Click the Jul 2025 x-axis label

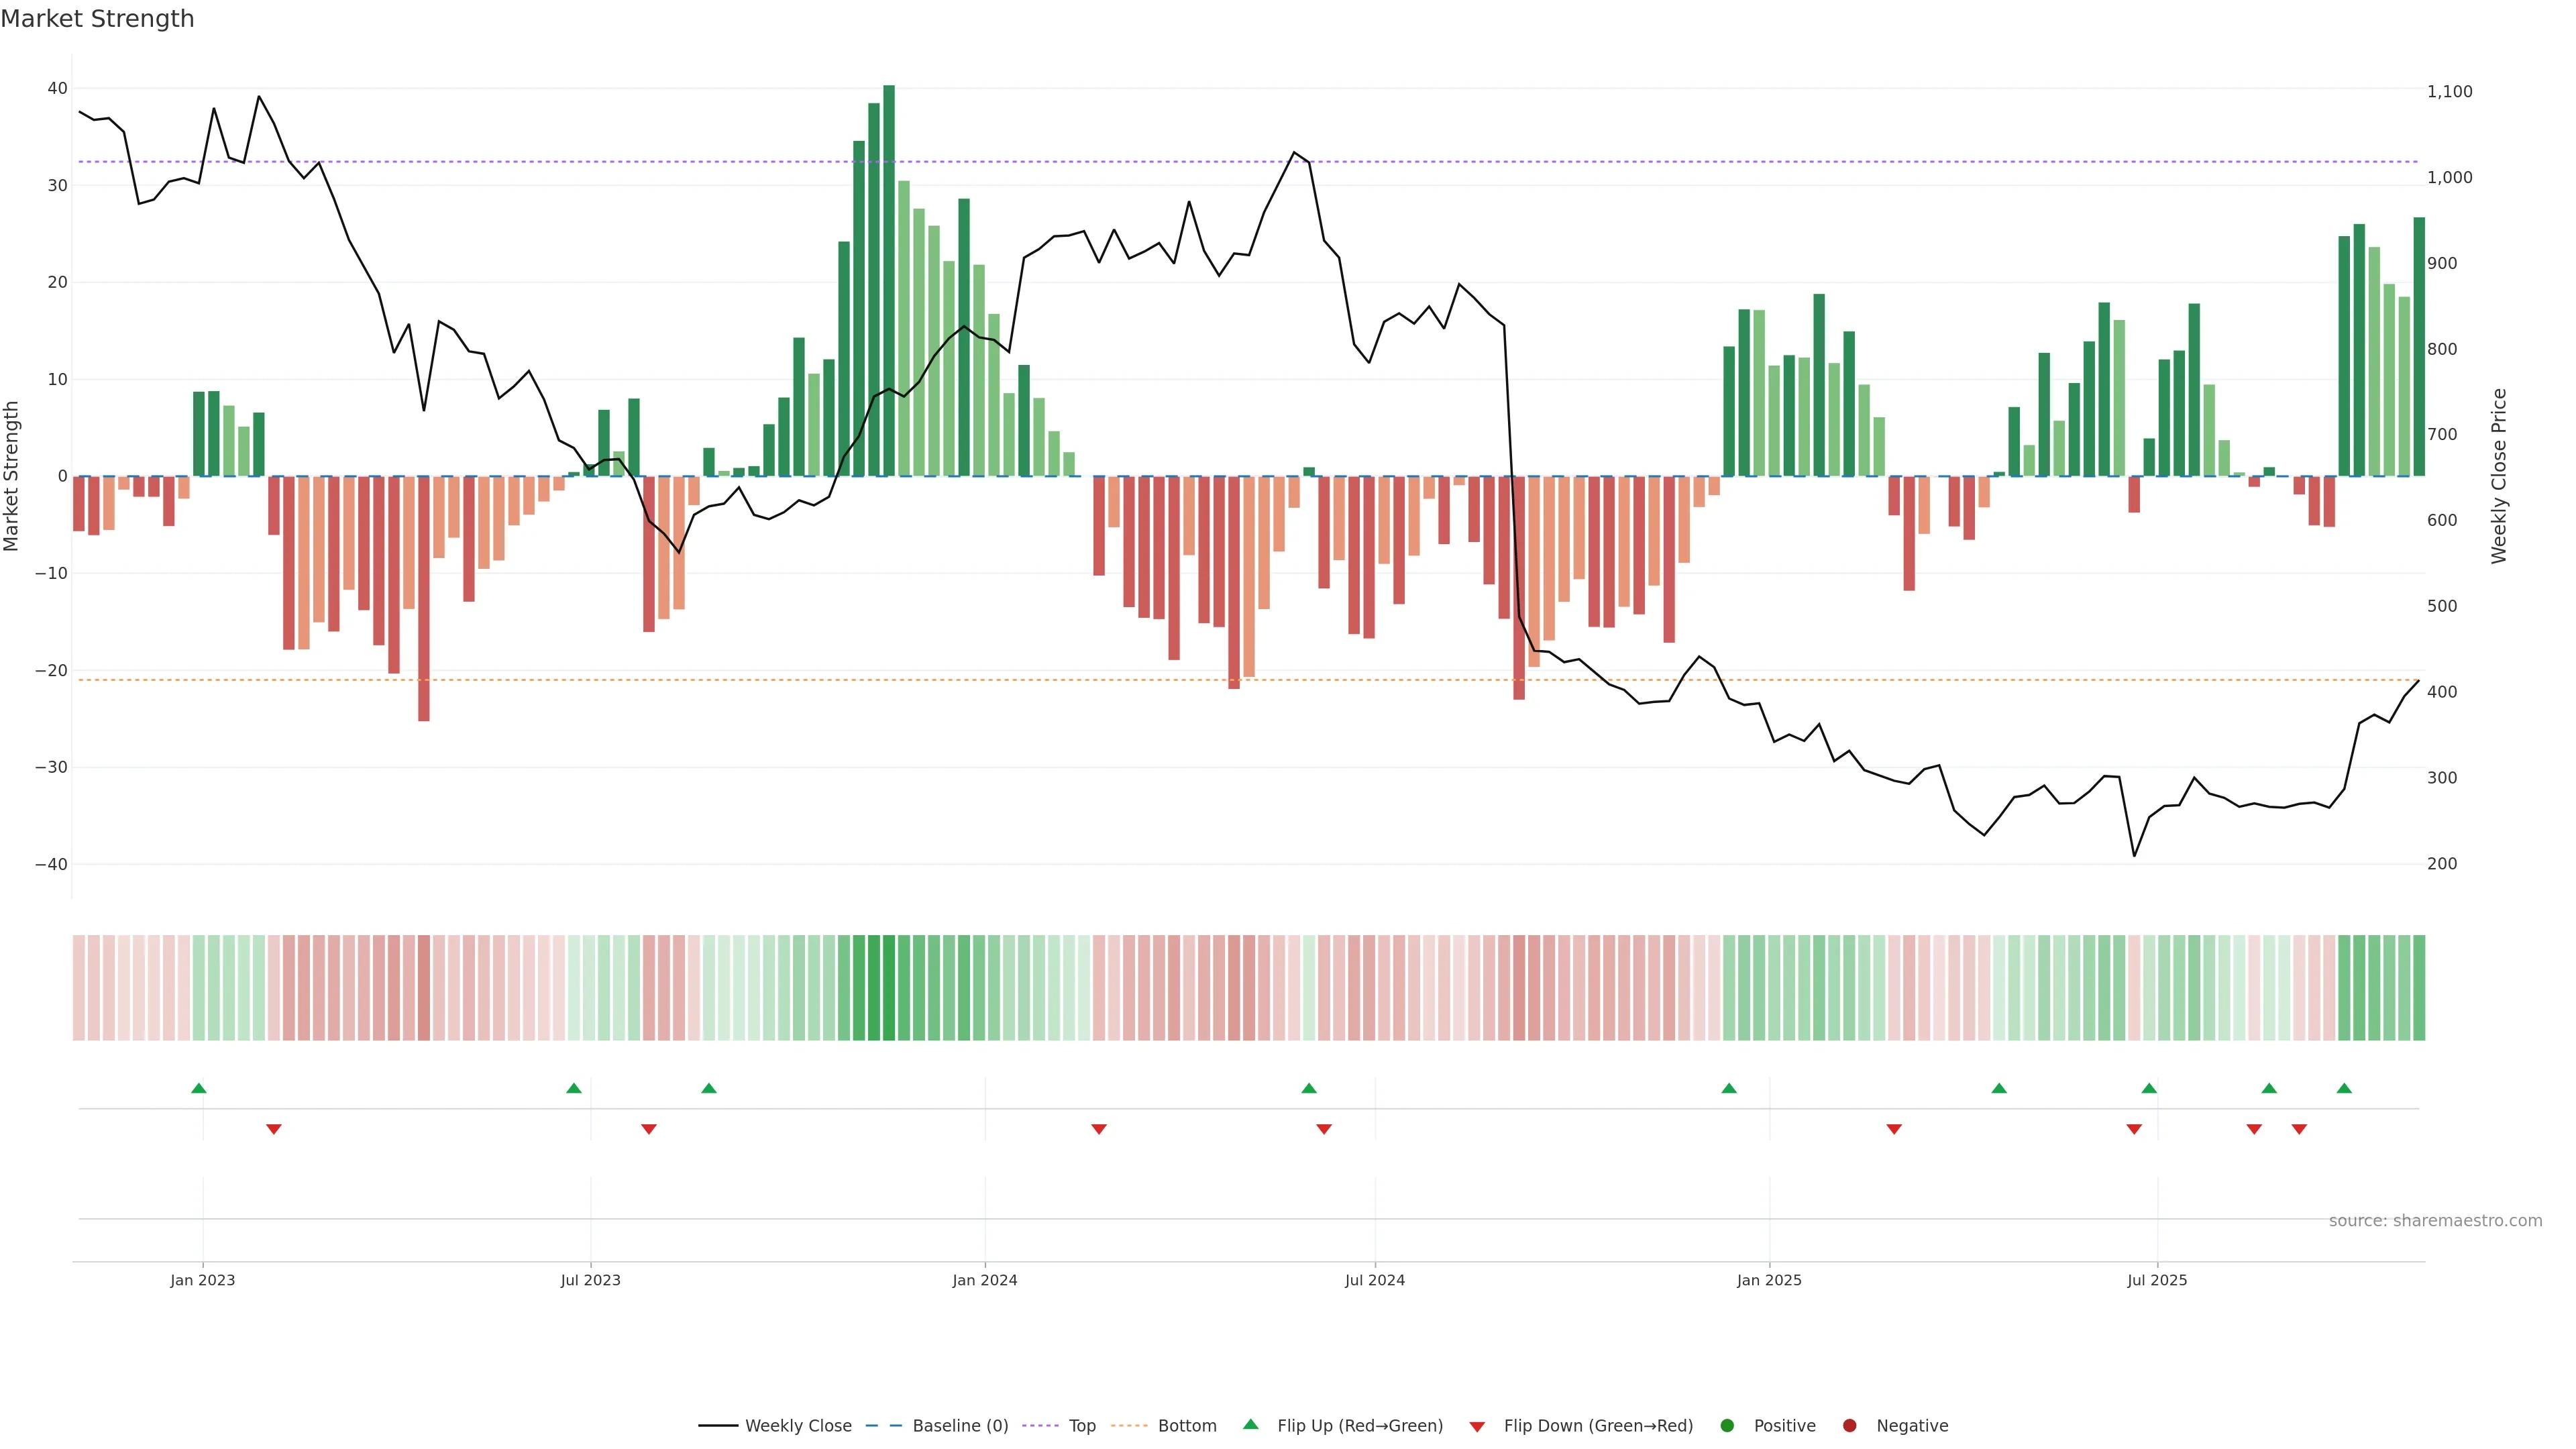tap(2157, 1280)
